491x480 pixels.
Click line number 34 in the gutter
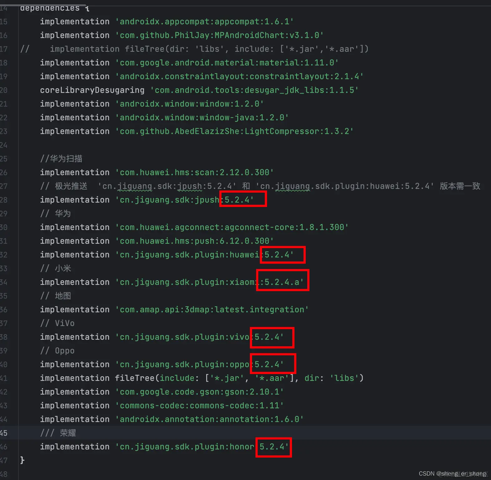pos(4,282)
